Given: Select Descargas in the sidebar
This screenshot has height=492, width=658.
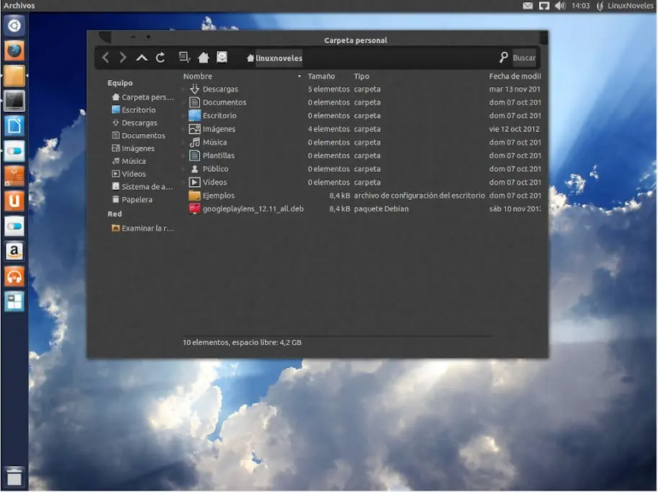Looking at the screenshot, I should (135, 123).
